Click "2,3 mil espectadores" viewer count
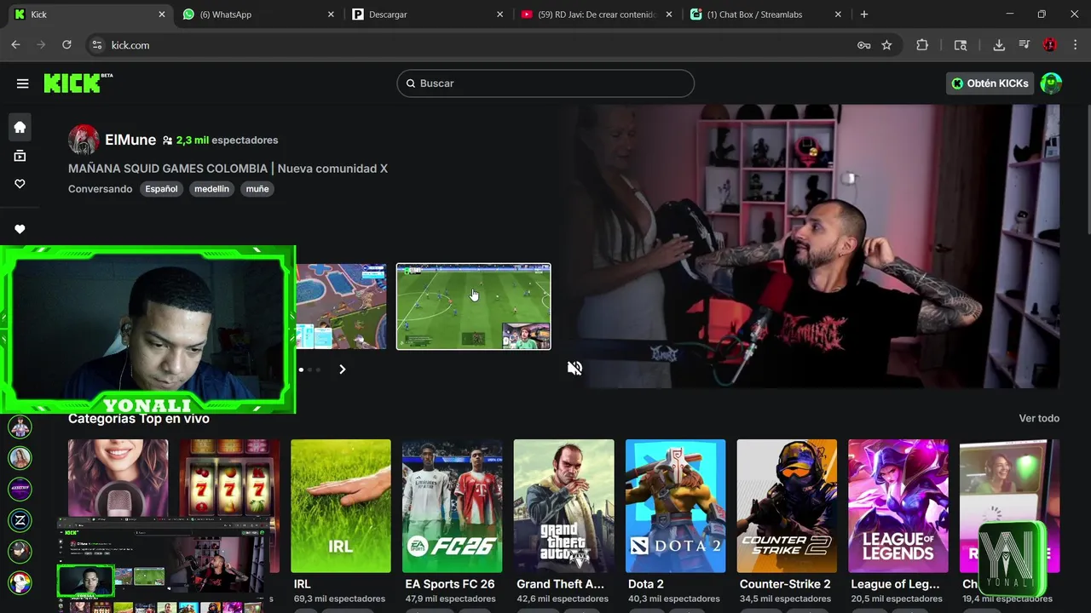Image resolution: width=1091 pixels, height=613 pixels. (x=227, y=140)
